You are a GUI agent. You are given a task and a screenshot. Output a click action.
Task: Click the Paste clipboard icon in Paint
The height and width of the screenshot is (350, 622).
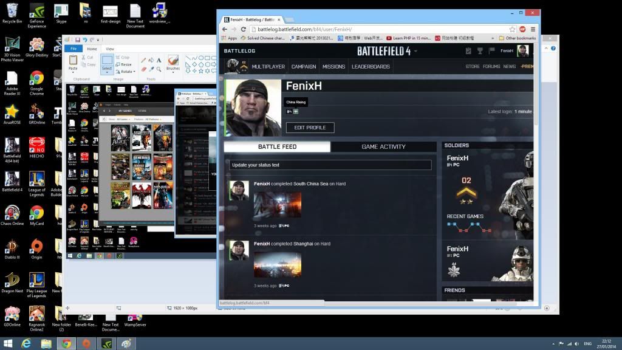tap(73, 60)
